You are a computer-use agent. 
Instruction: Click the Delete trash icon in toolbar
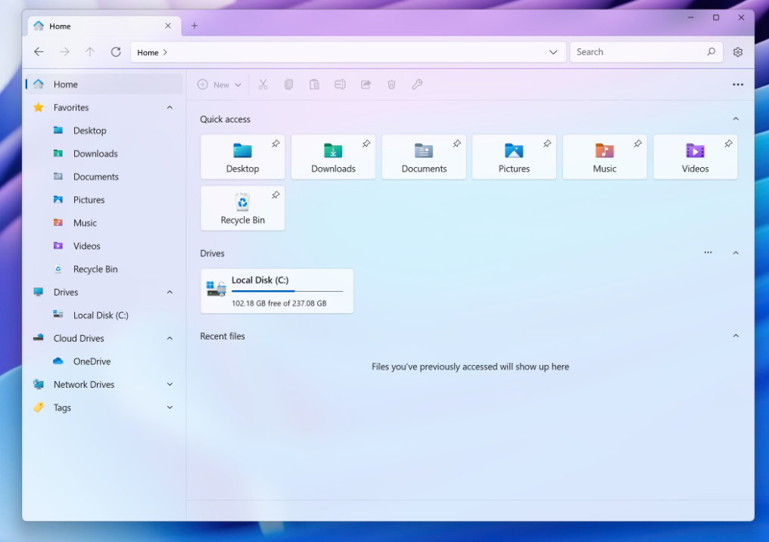pos(391,85)
